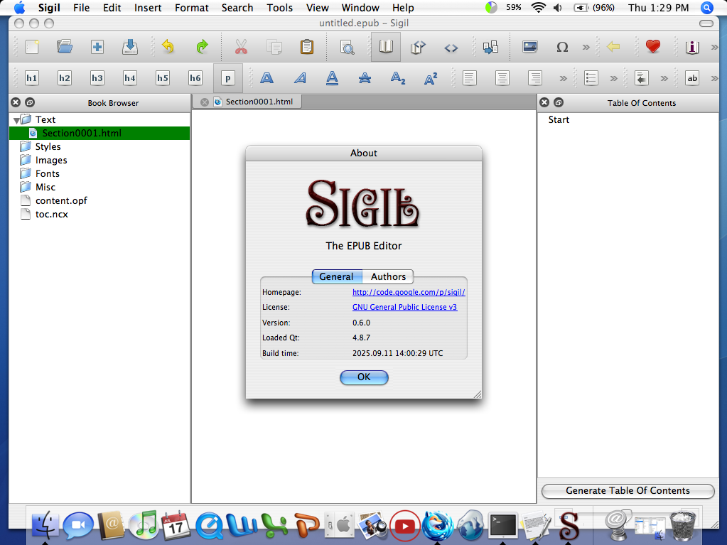Image resolution: width=727 pixels, height=545 pixels.
Task: Select Section0001.html in Book Browser
Action: [x=99, y=133]
